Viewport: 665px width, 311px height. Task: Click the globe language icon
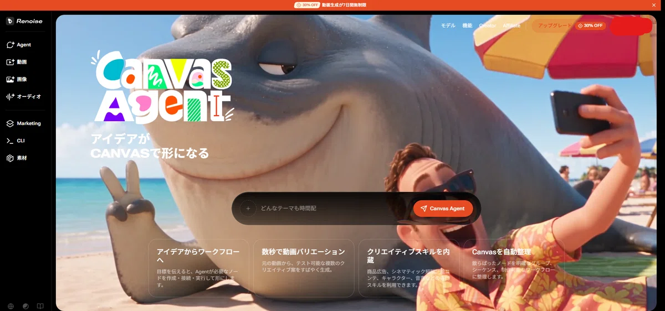[x=11, y=306]
